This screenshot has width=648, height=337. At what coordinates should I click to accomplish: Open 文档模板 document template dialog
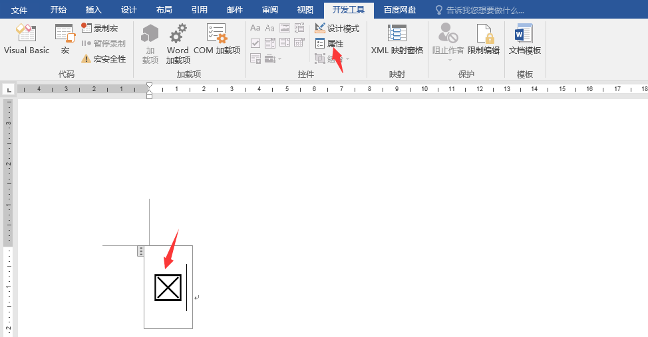[524, 39]
